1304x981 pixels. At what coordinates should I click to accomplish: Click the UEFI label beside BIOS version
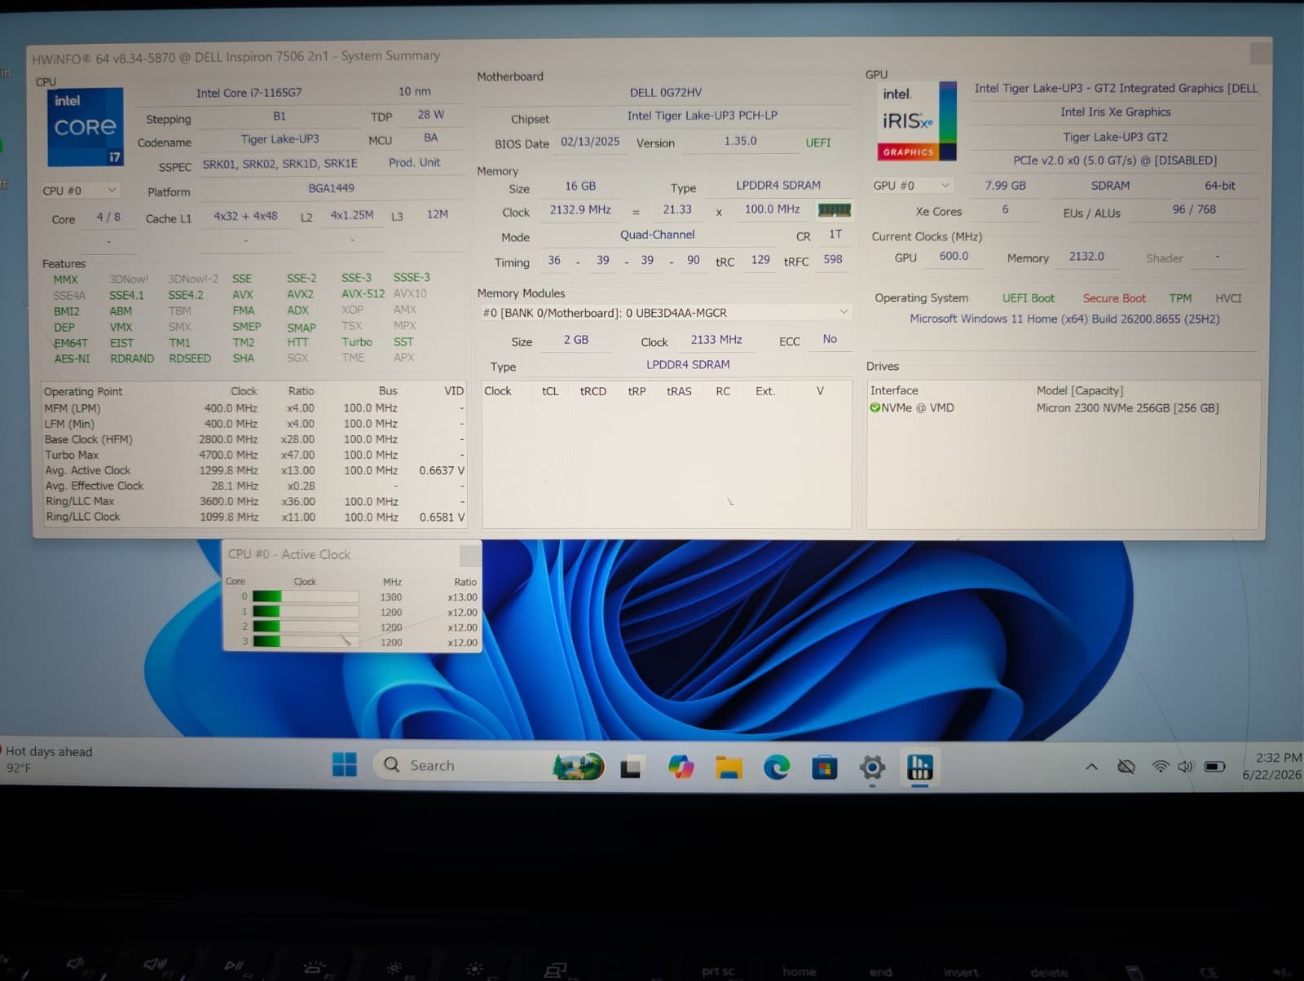818,143
